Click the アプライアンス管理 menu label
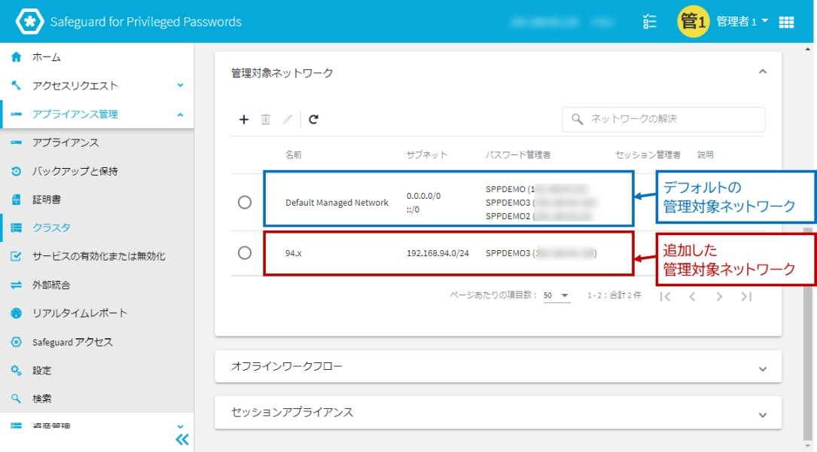 (x=75, y=115)
